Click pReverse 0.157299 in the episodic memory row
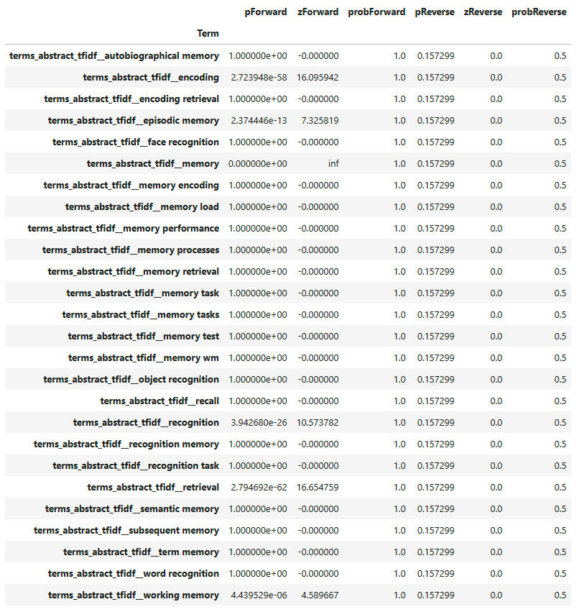This screenshot has width=582, height=612. click(x=435, y=121)
